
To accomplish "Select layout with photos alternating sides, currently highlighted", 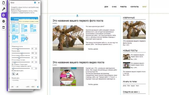I will (x=15, y=28).
